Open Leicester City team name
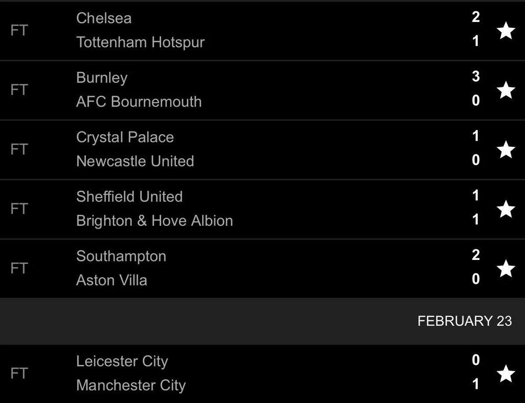 (x=122, y=362)
